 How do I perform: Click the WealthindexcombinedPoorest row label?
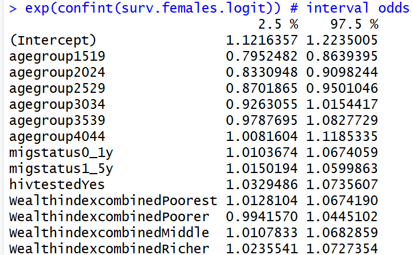point(113,201)
